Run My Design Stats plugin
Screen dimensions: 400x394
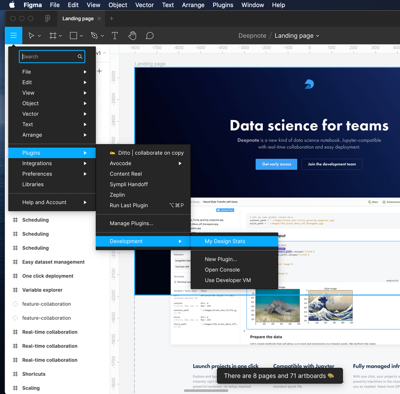[x=234, y=241]
